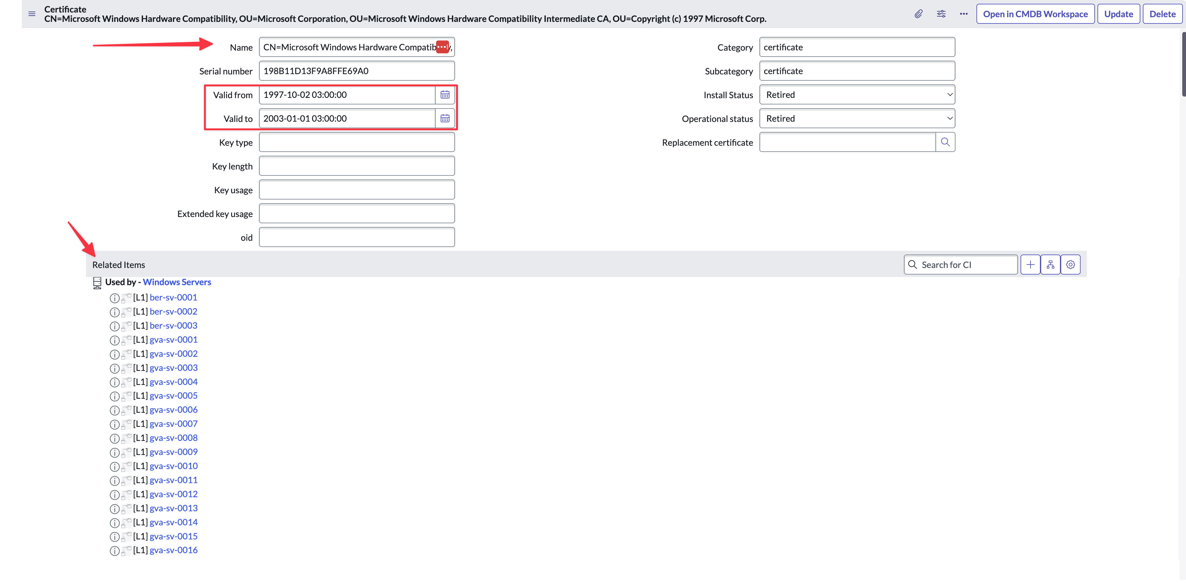This screenshot has height=586, width=1186.
Task: Open the Operational status dropdown
Action: [857, 119]
